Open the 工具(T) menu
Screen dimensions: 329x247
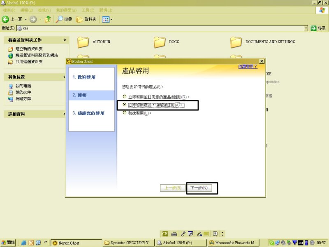coord(88,10)
